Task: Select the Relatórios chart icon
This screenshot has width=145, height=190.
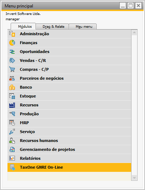Action: (x=12, y=158)
